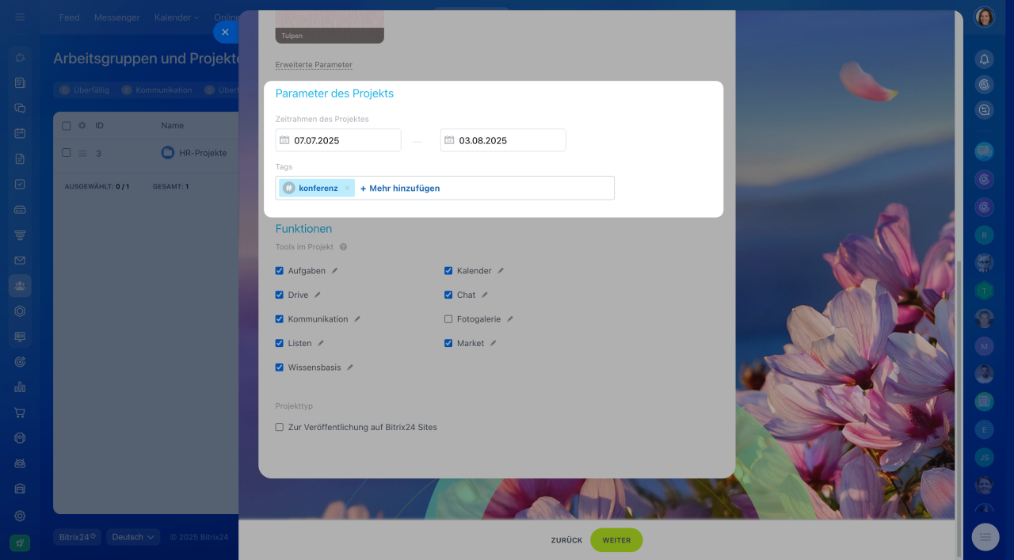Open start date picker 07.07.2025
Image resolution: width=1014 pixels, height=560 pixels.
coord(338,140)
